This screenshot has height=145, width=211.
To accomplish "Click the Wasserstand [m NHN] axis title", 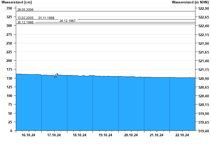I will (x=191, y=2).
